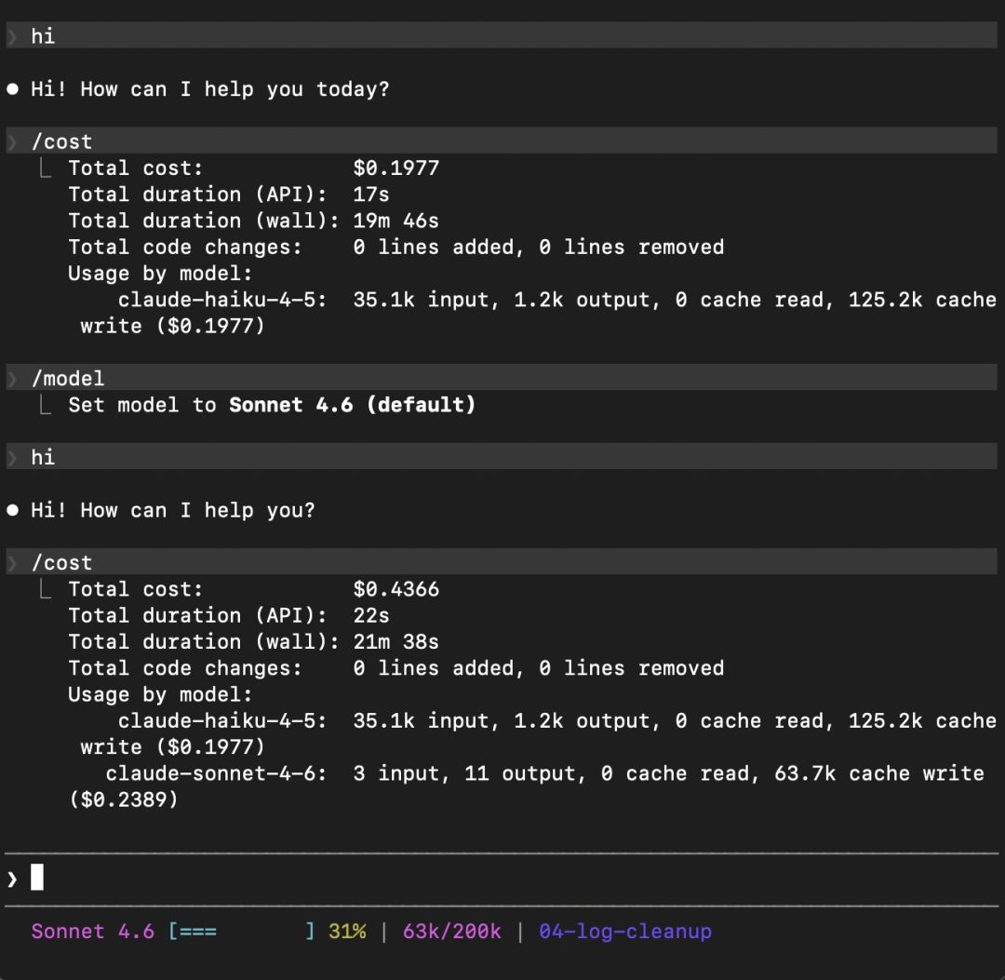Click the 31% context percentage in status line
The image size is (1005, 980).
[347, 932]
